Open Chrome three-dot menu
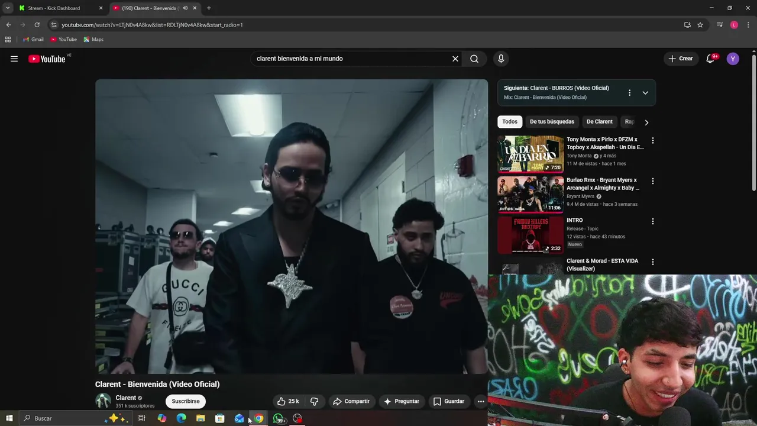 [748, 25]
